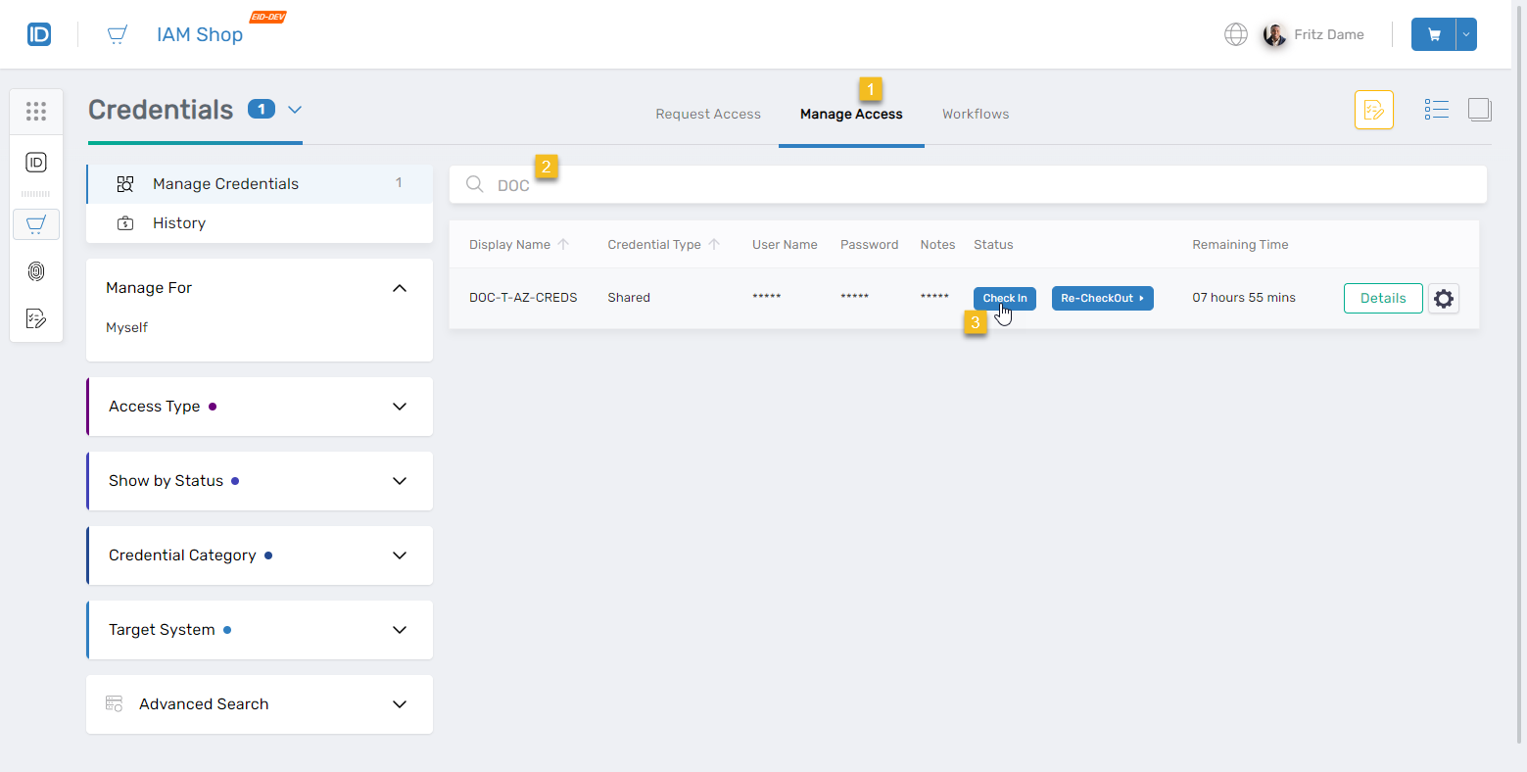The height and width of the screenshot is (772, 1527).
Task: Collapse the Manage For section
Action: [x=399, y=288]
